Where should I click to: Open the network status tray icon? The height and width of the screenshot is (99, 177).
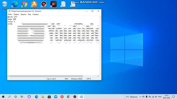pos(153,97)
